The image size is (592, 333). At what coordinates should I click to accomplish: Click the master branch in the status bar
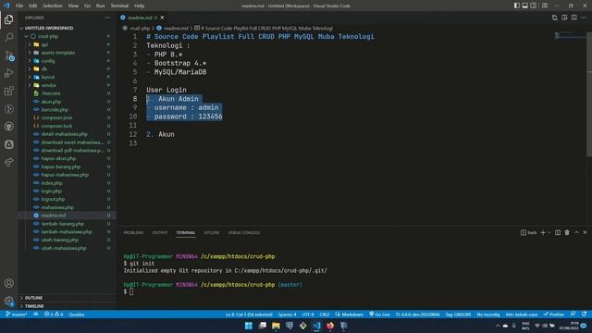pos(17,314)
